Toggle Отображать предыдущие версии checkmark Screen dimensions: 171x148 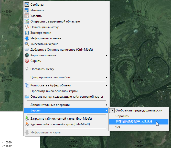point(112,110)
